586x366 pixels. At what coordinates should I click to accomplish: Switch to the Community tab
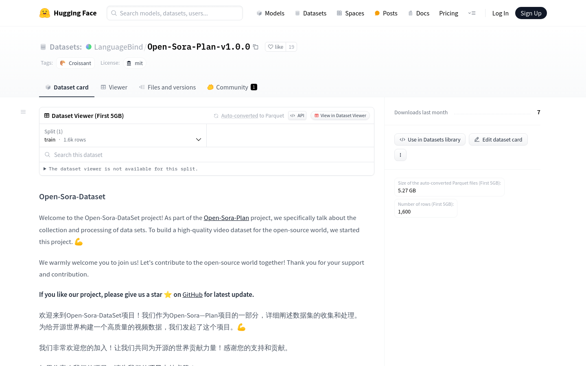[x=232, y=87]
